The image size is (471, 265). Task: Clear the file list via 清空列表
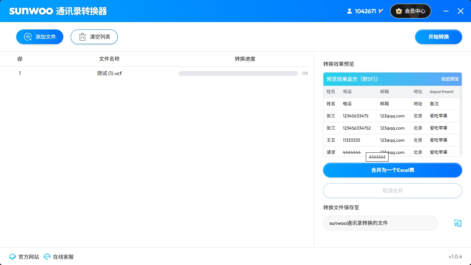94,37
